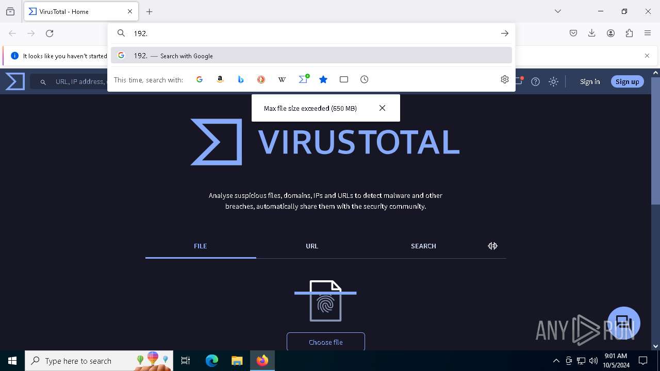
Task: Open the Downloads panel
Action: pyautogui.click(x=592, y=33)
